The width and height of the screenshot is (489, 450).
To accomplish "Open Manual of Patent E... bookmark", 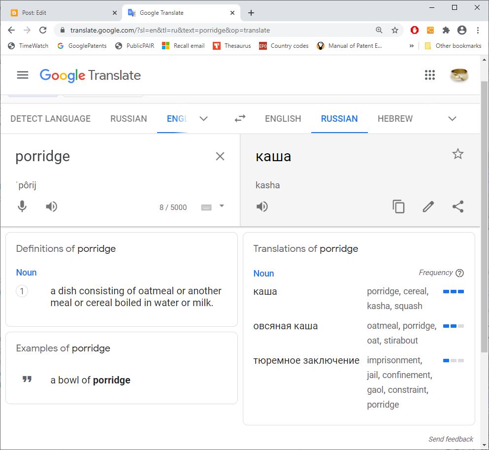I will point(349,46).
